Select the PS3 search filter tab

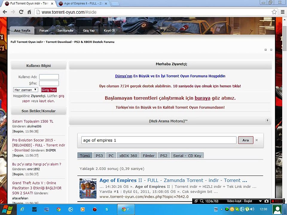tap(99, 156)
